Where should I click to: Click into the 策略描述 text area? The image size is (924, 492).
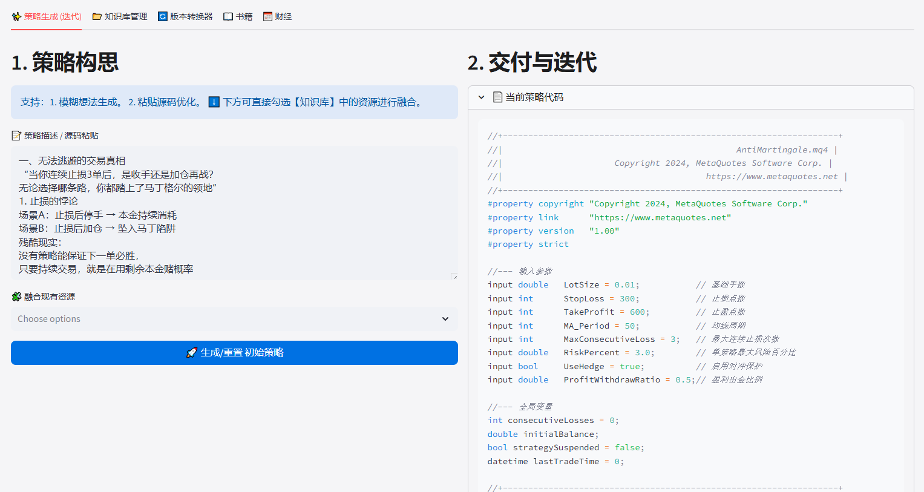tap(234, 214)
